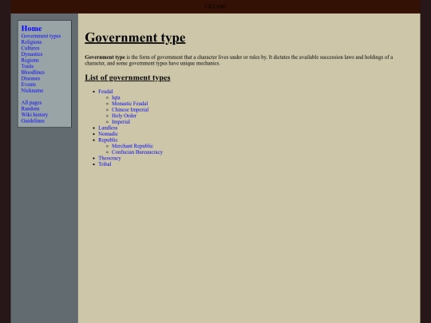
Task: Click the CK2 wiki header title
Action: 215,6
